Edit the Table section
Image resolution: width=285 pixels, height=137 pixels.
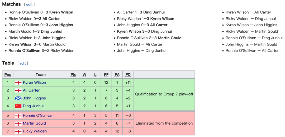pyautogui.click(x=23, y=63)
